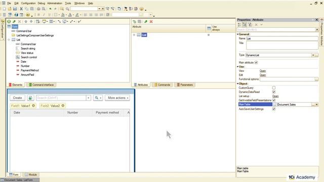This screenshot has height=182, width=324.
Task: Toggle the DynamicDataRead checkbox
Action: pos(274,92)
